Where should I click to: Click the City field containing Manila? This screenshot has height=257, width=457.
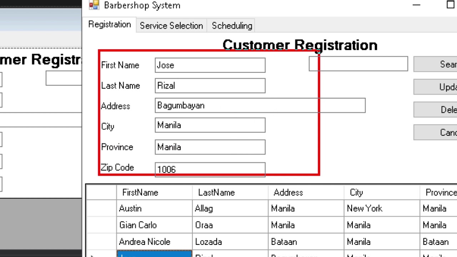(210, 125)
